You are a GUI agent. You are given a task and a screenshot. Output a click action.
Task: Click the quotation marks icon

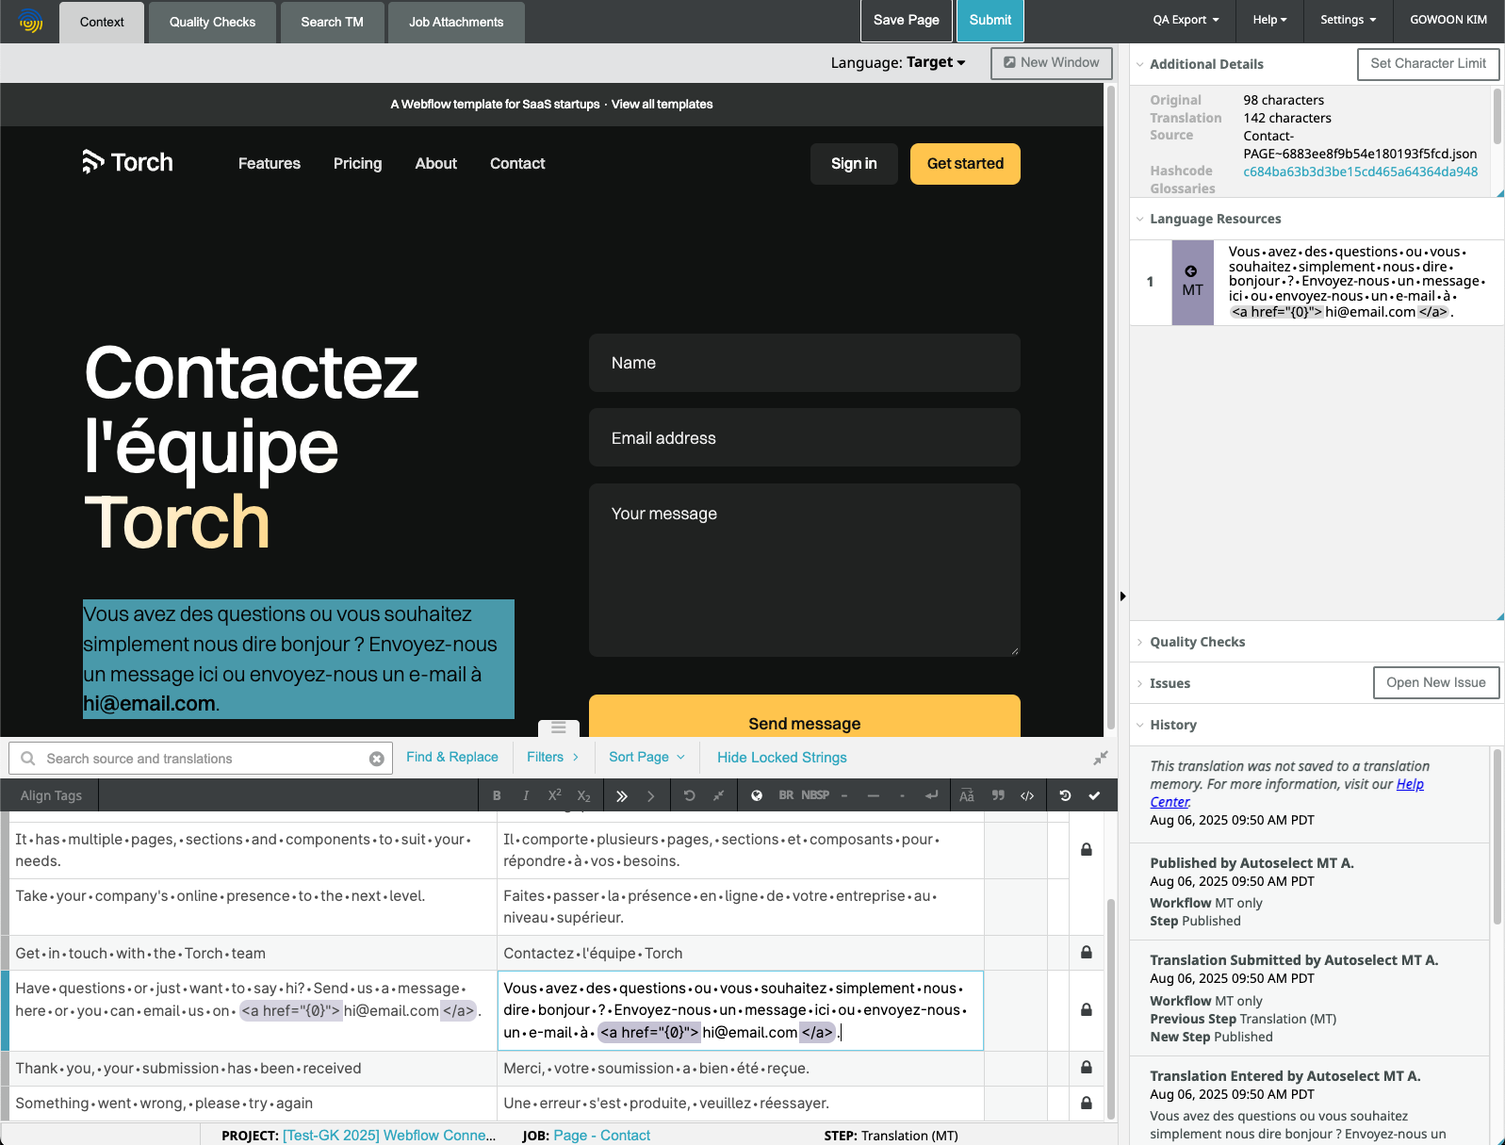(x=998, y=795)
